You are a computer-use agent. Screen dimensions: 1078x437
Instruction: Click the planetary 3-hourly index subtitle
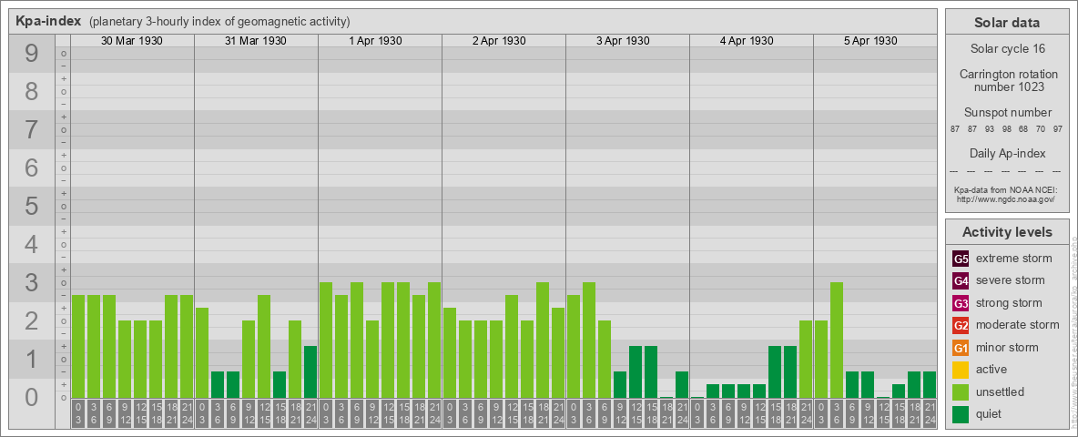point(220,22)
